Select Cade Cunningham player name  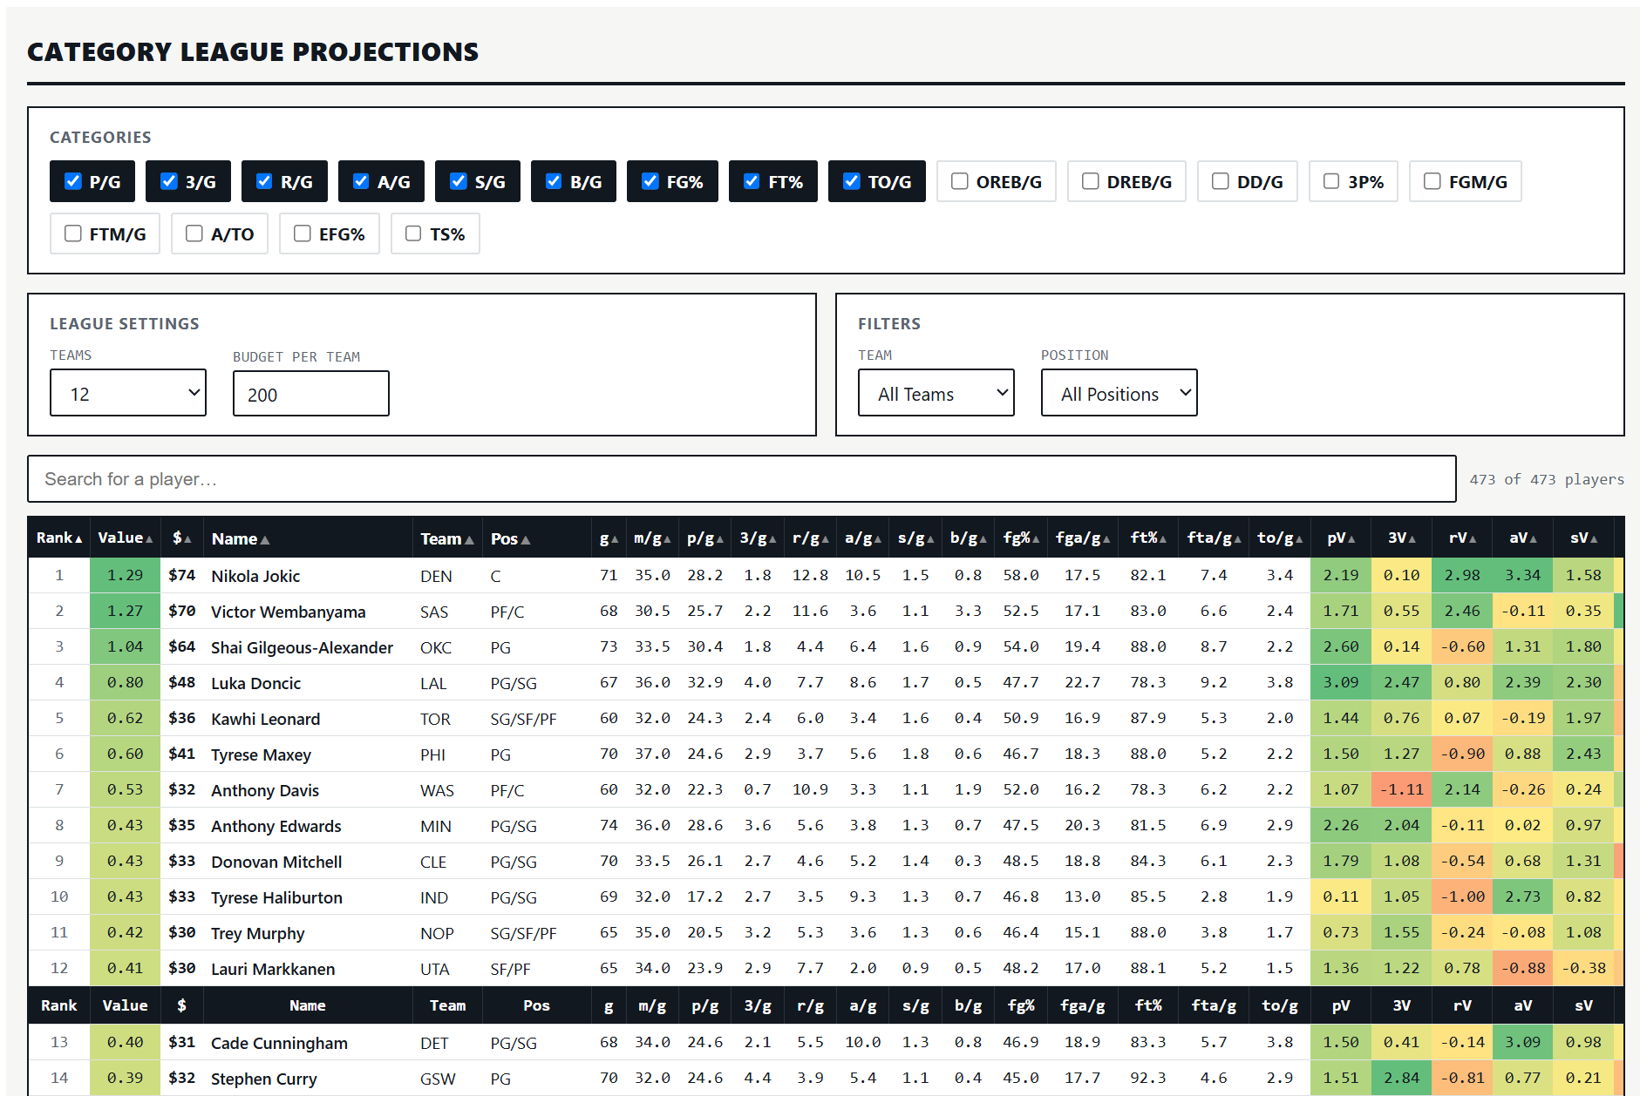(279, 1043)
